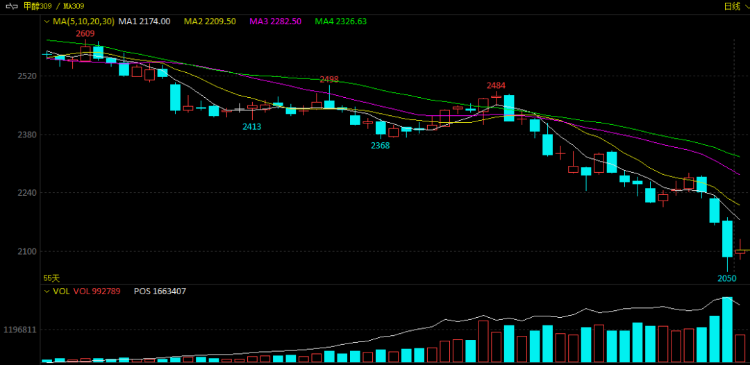Click the 2368 trough price marker
Viewport: 750px width, 365px height.
380,145
